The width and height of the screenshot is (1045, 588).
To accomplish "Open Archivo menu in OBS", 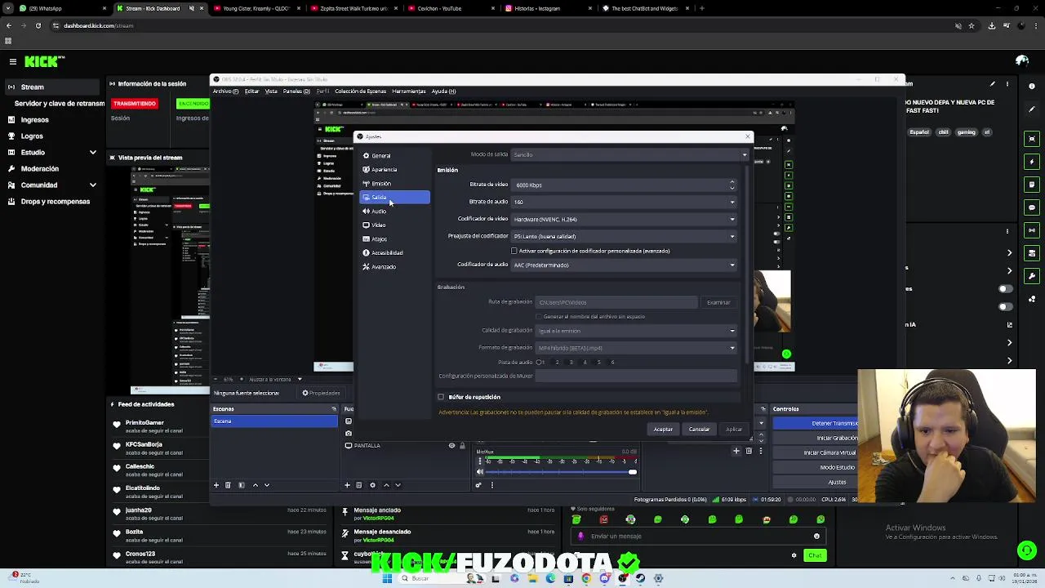I will pos(225,91).
